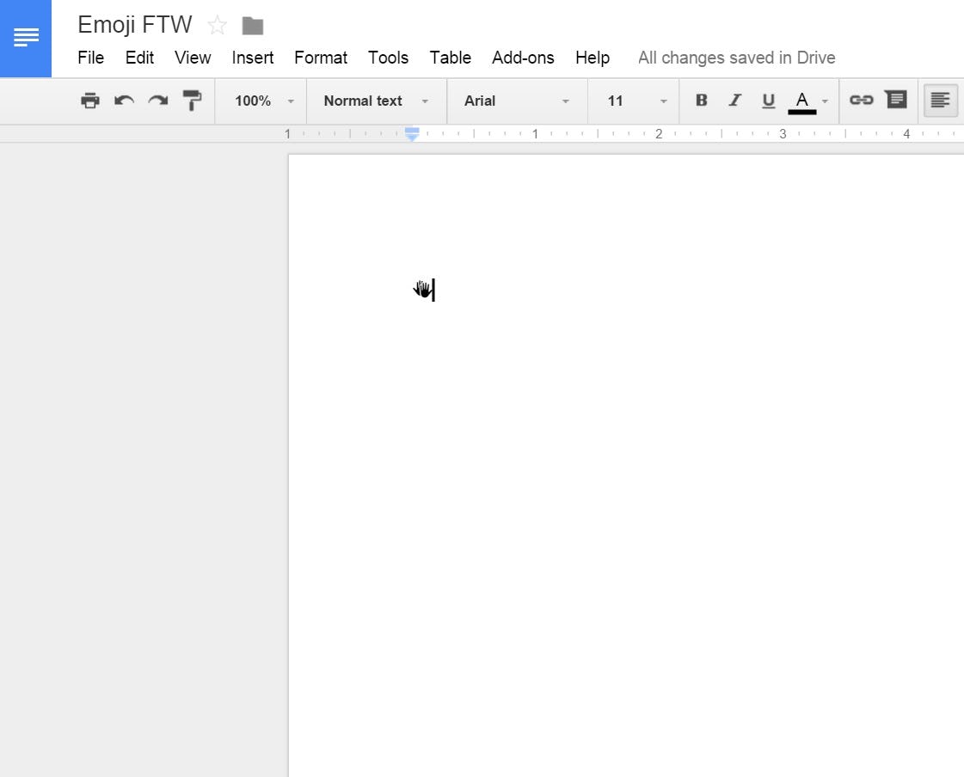964x777 pixels.
Task: Click the Print icon in the toolbar
Action: (90, 101)
